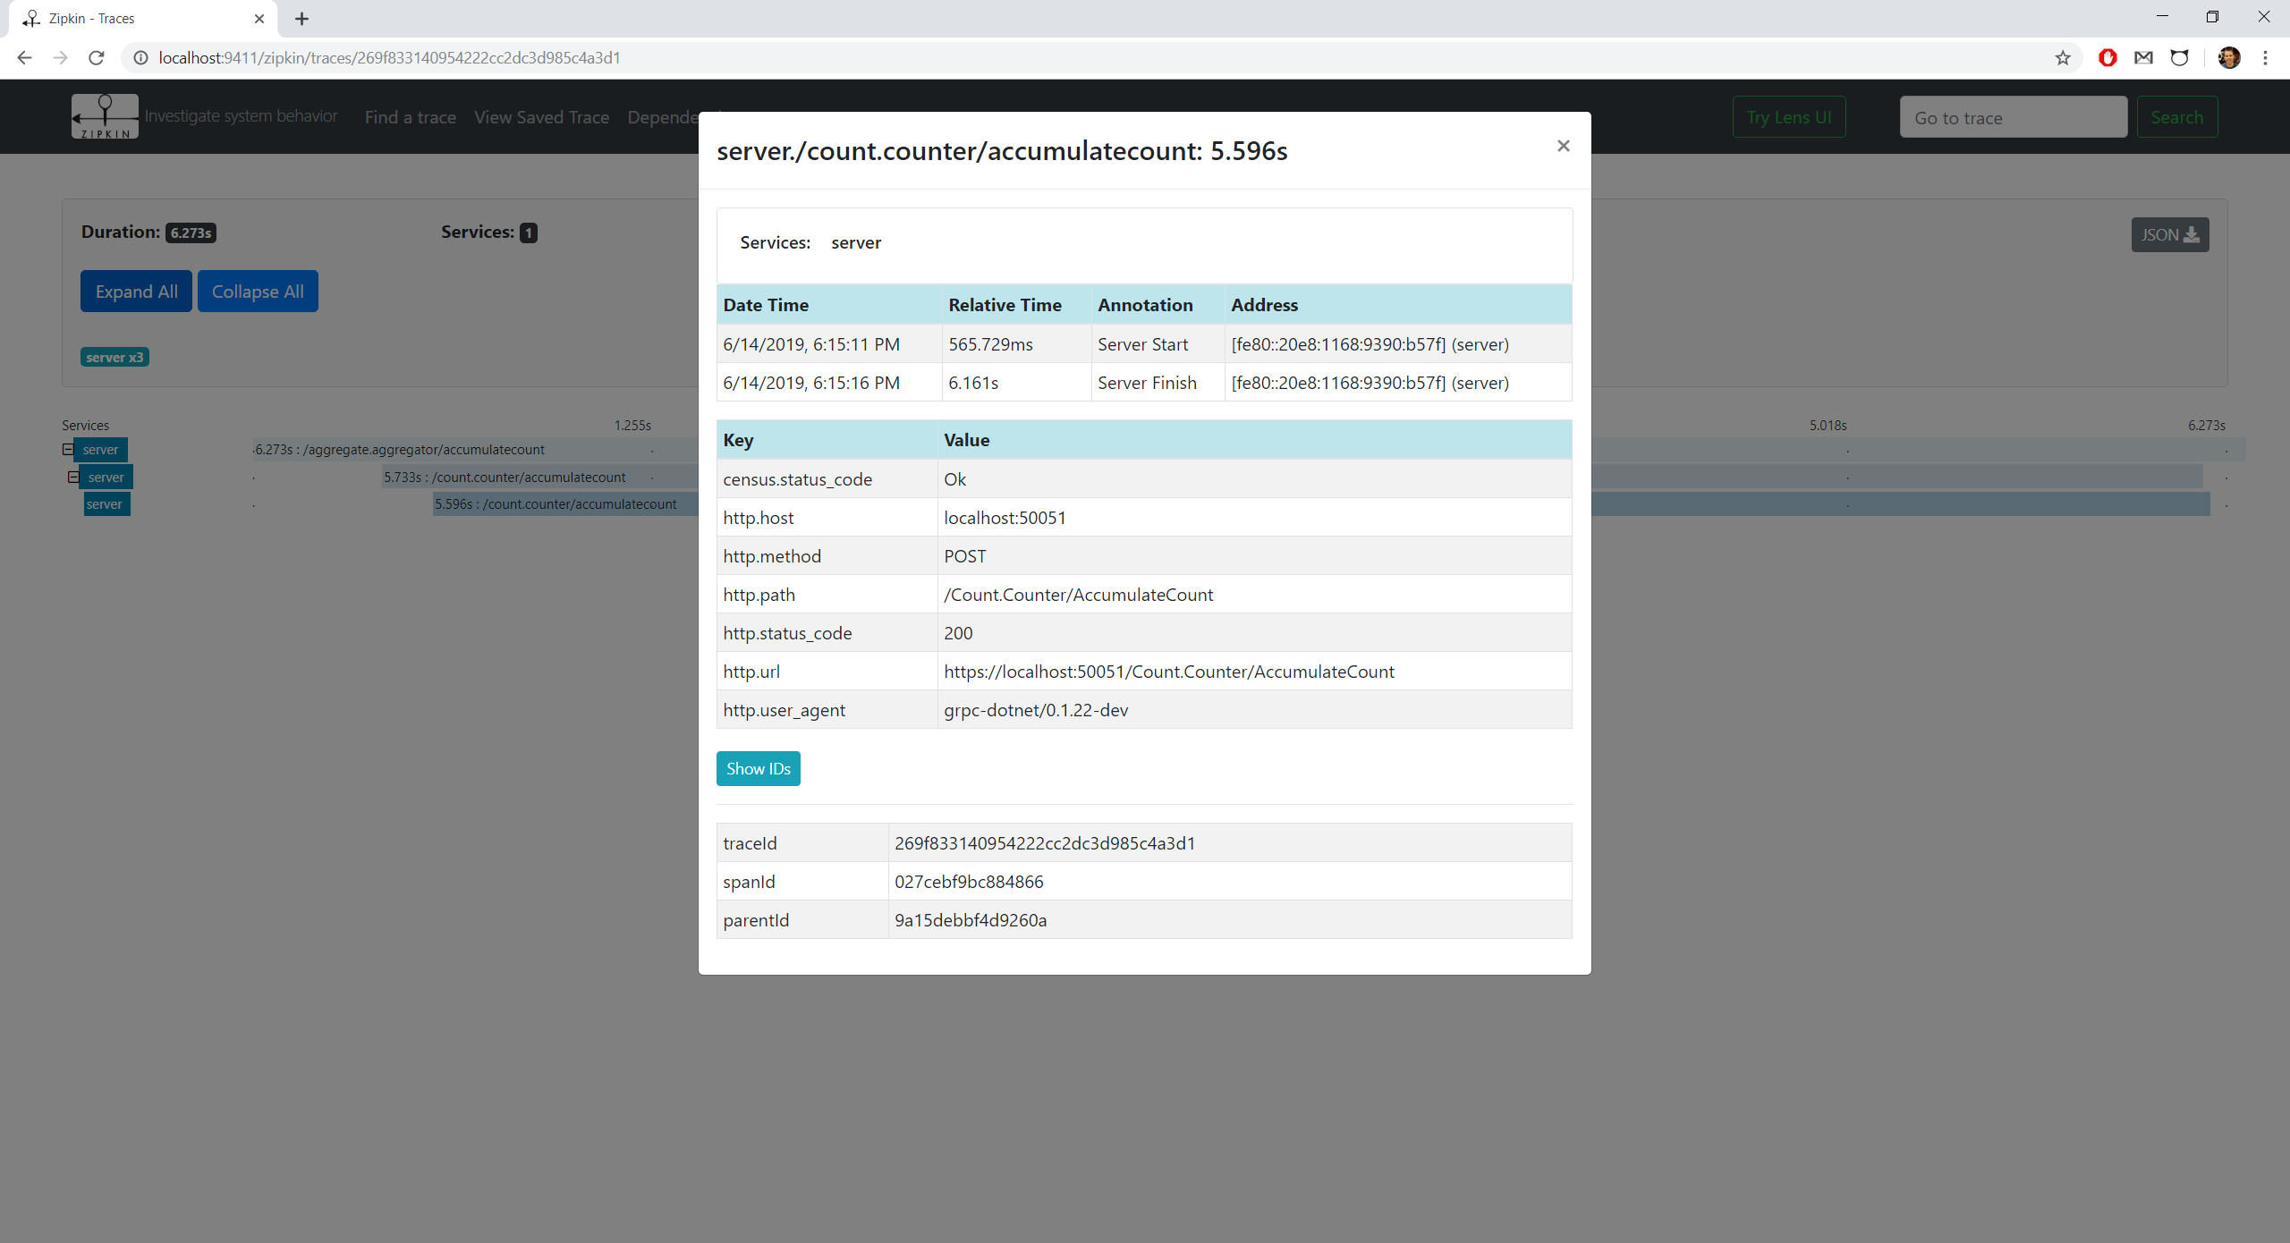Click the 6.161s relative time cell
2290x1243 pixels.
point(1016,383)
